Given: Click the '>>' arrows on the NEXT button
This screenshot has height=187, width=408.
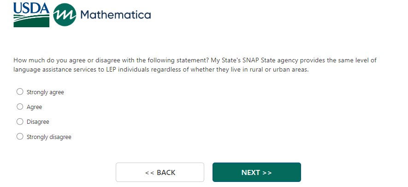Looking at the screenshot, I should point(267,173).
